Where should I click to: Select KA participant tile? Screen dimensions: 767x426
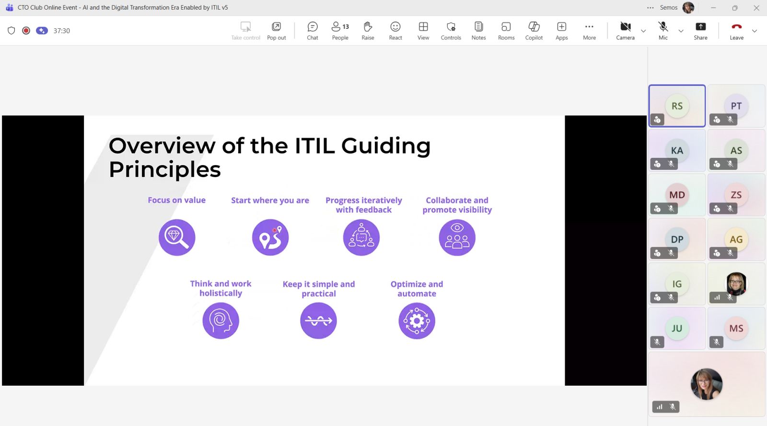coord(677,151)
